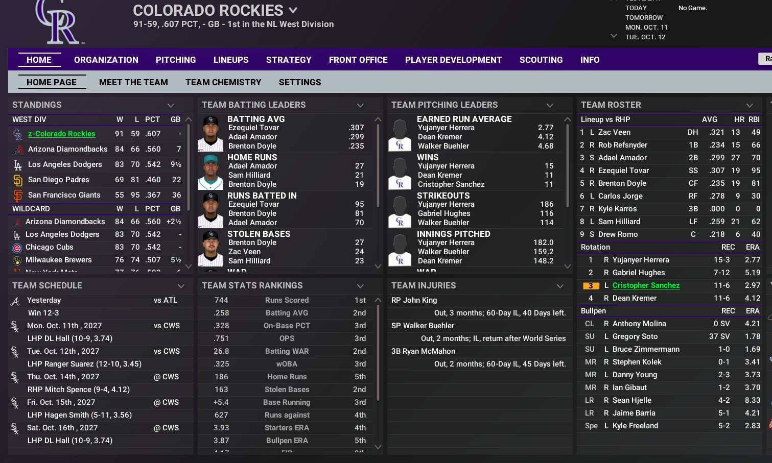
Task: Open the Team Injuries panel dropdown
Action: point(560,286)
